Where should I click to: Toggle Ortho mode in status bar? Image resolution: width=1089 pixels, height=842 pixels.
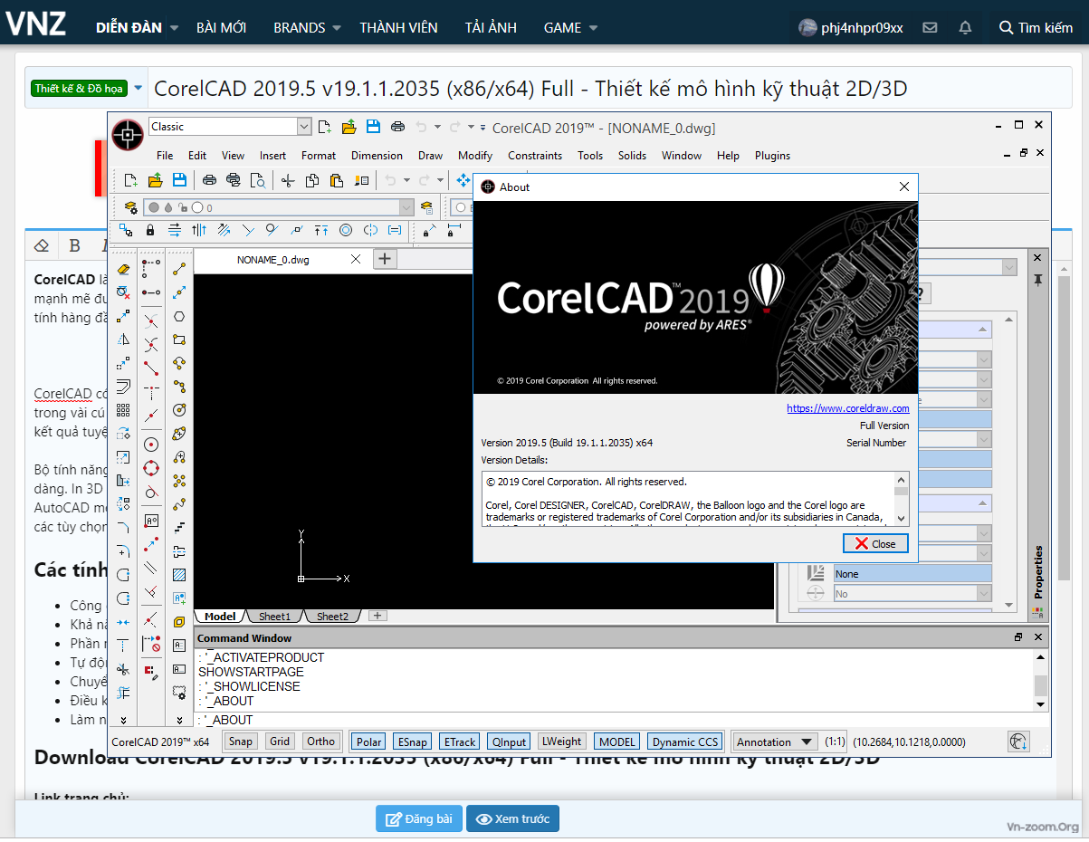(x=320, y=742)
